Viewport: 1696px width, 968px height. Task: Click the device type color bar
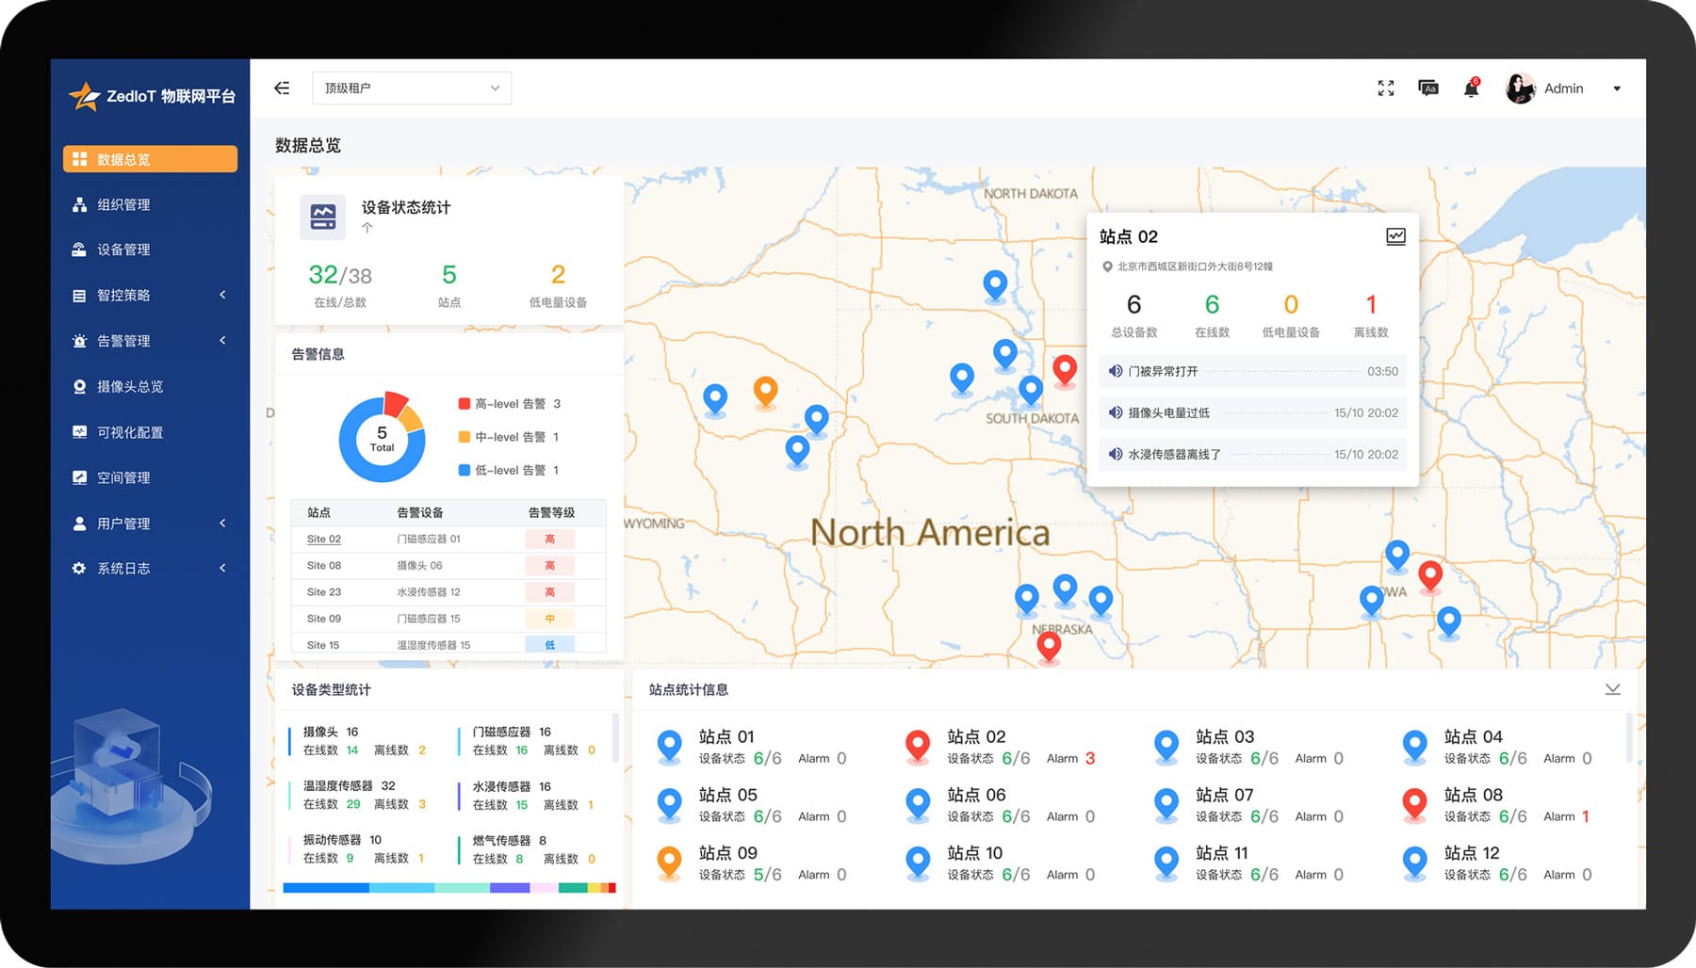(448, 888)
